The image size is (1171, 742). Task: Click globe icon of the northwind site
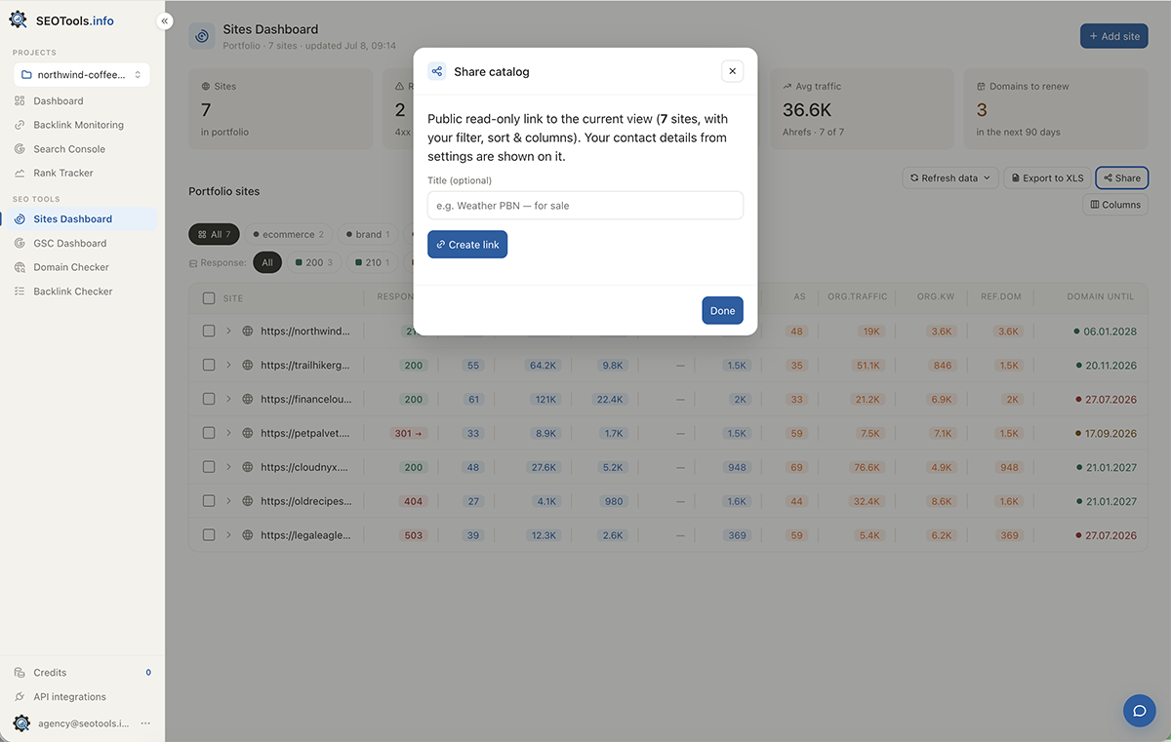(x=248, y=332)
